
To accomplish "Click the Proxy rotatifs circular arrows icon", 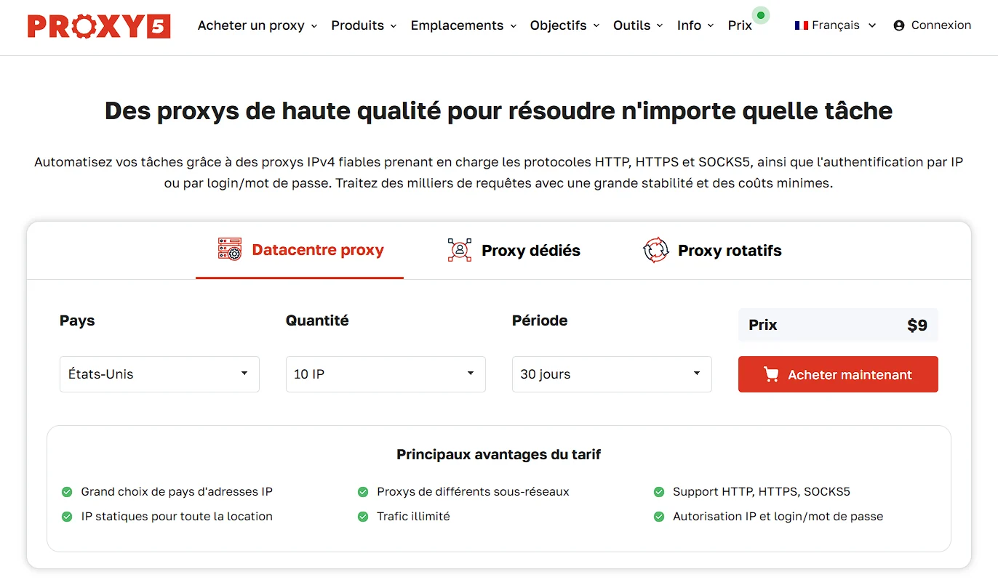I will tap(655, 250).
